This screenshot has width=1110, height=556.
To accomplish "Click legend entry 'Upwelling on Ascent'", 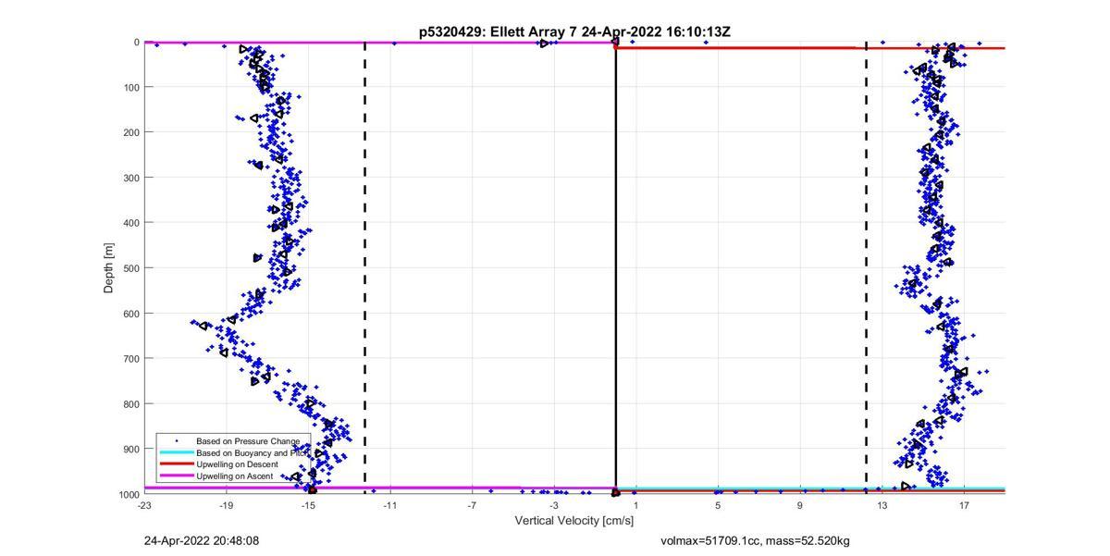I will click(x=235, y=476).
